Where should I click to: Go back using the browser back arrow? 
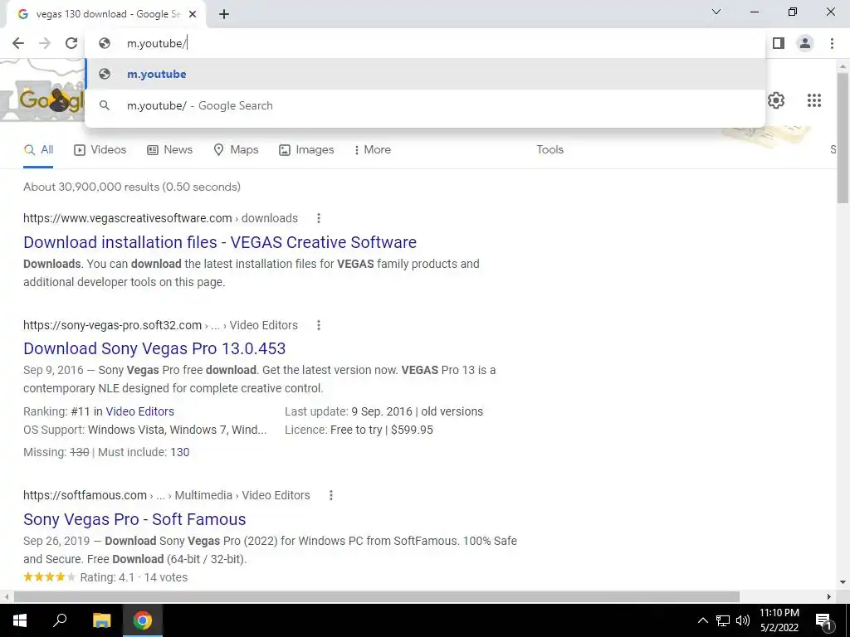point(18,43)
